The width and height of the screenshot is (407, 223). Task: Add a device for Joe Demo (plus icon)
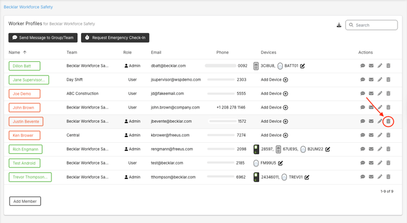point(286,94)
